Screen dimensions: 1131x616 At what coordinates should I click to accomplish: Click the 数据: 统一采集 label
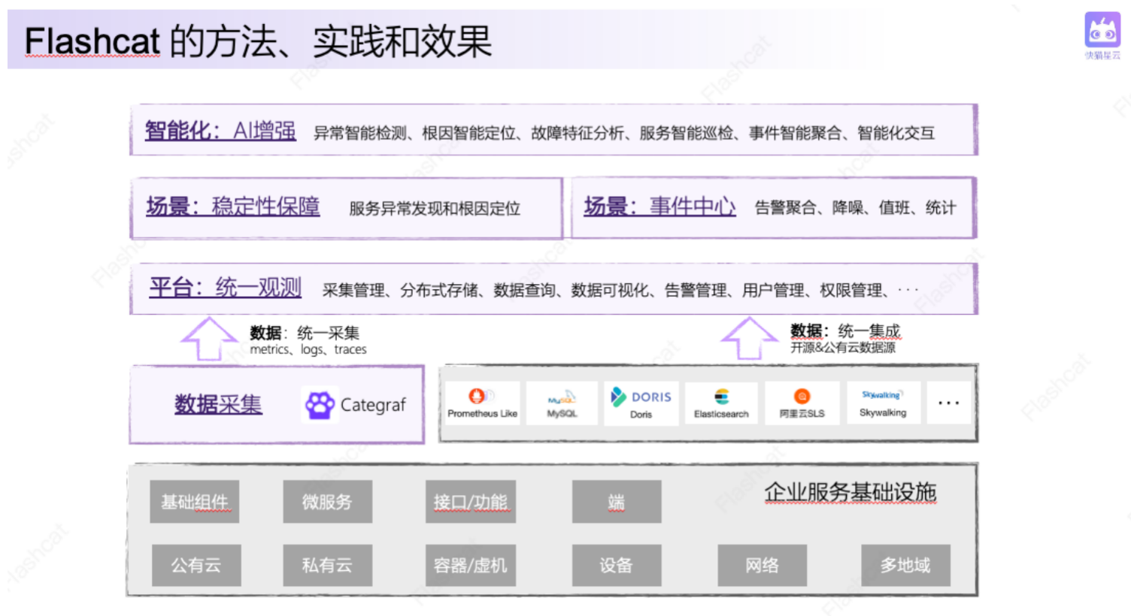tap(305, 332)
